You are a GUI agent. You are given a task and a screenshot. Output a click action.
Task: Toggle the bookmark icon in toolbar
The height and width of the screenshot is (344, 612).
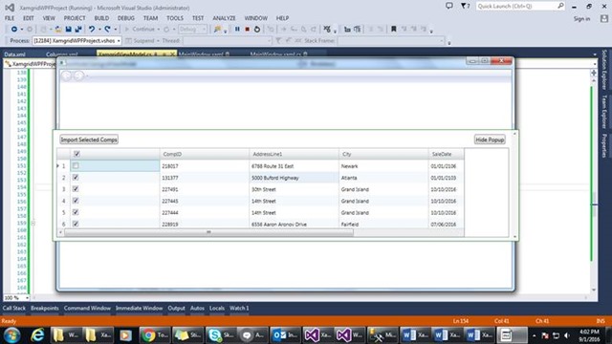coord(393,30)
